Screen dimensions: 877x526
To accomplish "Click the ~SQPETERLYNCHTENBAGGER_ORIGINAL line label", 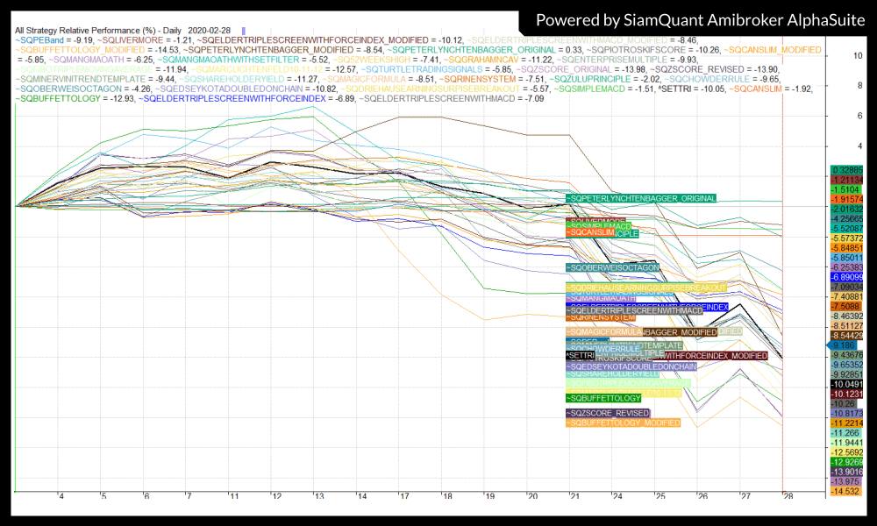I will pos(641,199).
